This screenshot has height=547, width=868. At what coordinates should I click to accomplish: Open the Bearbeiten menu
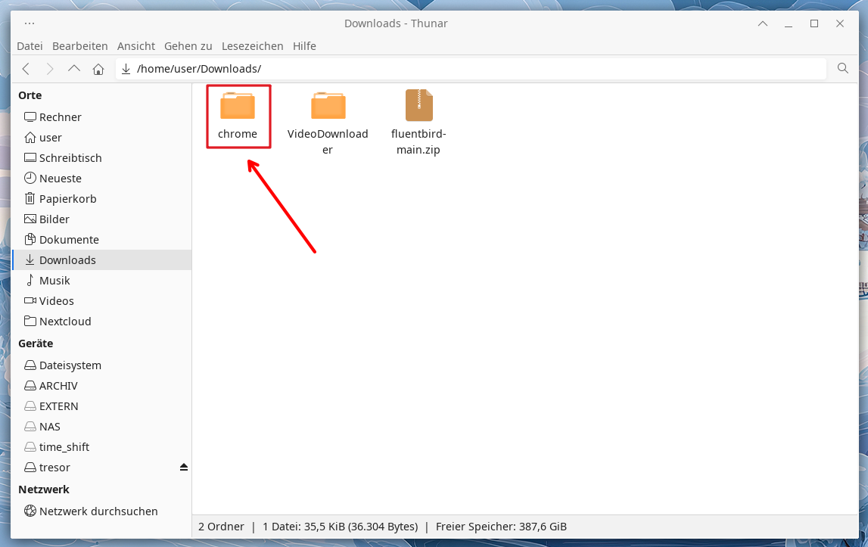80,46
